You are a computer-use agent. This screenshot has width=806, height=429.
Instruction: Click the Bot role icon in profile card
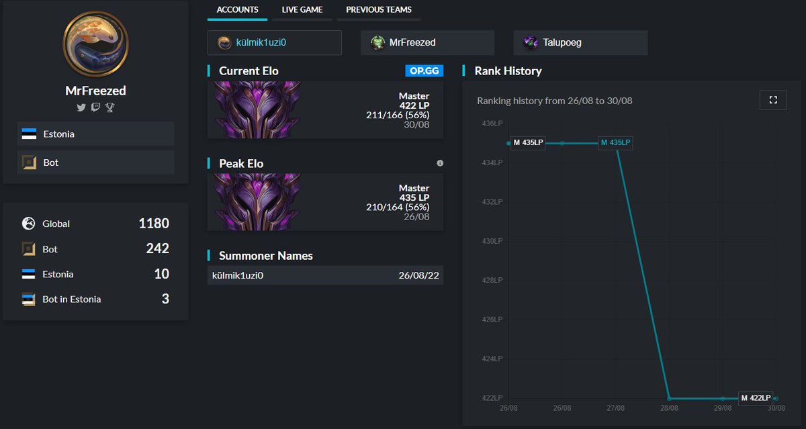pyautogui.click(x=29, y=162)
